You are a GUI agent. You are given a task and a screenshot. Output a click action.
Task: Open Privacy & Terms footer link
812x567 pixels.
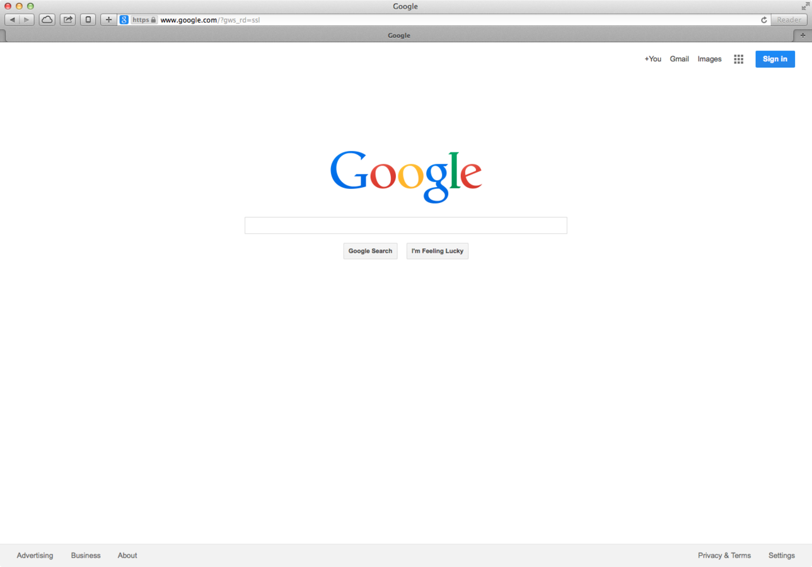tap(724, 556)
